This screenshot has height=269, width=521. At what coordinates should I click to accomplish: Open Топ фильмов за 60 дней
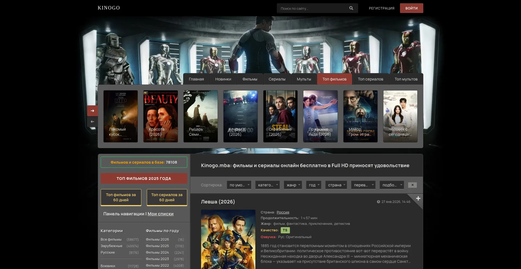click(121, 197)
